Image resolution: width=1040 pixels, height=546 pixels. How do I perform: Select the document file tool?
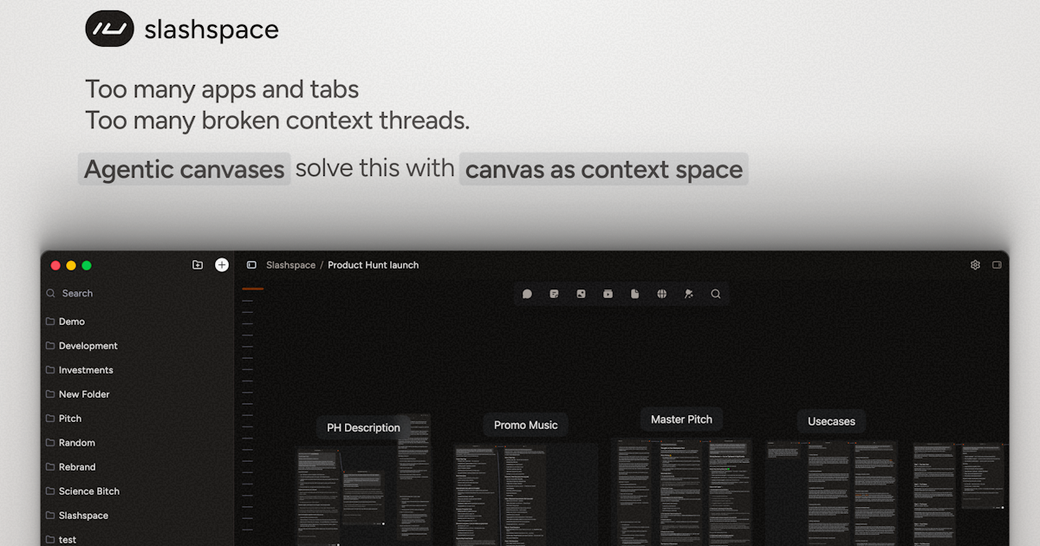[x=635, y=294]
